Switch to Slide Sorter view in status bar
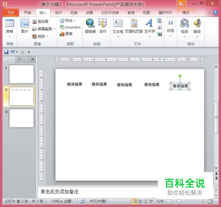Viewport: 221px width, 207px height. [x=140, y=201]
